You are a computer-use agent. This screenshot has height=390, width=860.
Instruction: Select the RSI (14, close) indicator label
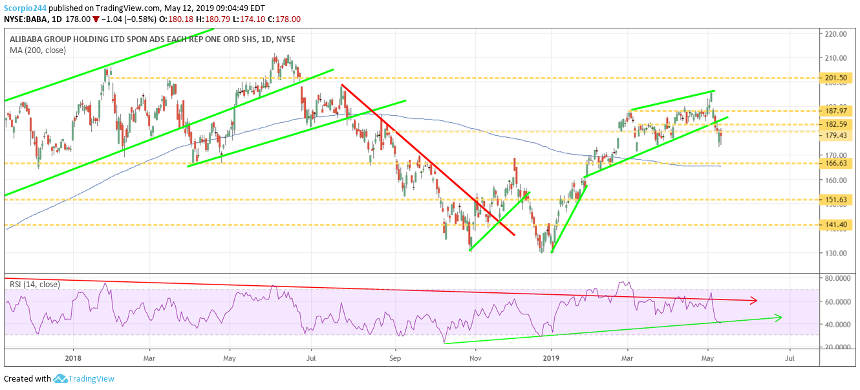(34, 284)
